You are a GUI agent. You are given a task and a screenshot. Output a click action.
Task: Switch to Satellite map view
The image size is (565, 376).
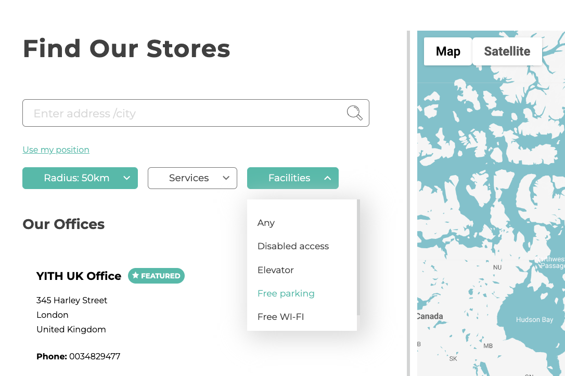[x=507, y=51]
